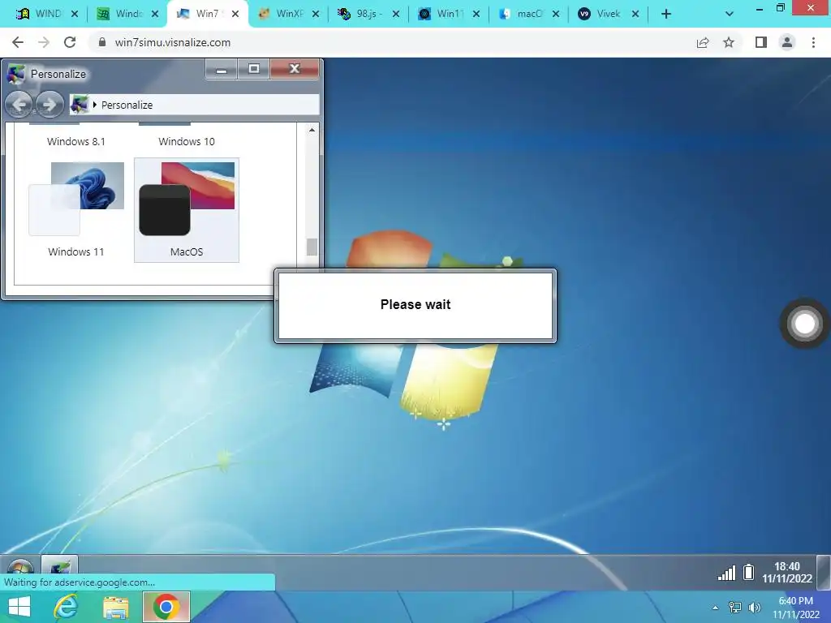Viewport: 831px width, 623px height.
Task: Click the browser Back button
Action: point(18,42)
